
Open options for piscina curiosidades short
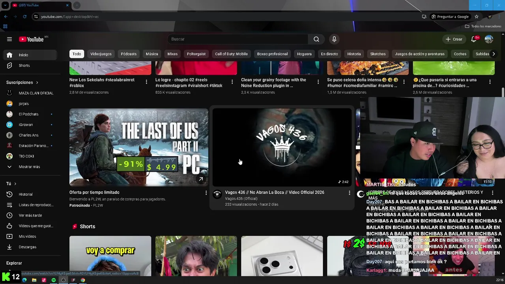(x=490, y=82)
